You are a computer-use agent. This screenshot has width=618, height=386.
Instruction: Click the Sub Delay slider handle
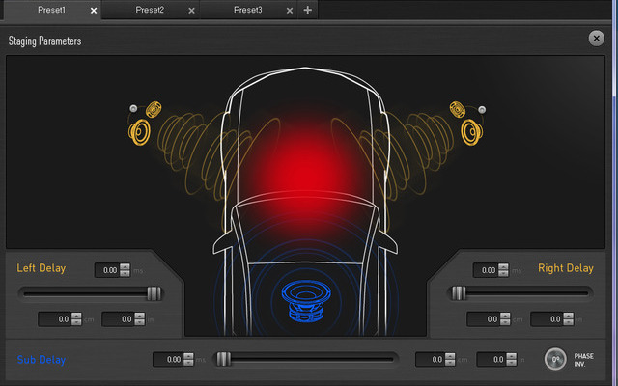tap(223, 359)
